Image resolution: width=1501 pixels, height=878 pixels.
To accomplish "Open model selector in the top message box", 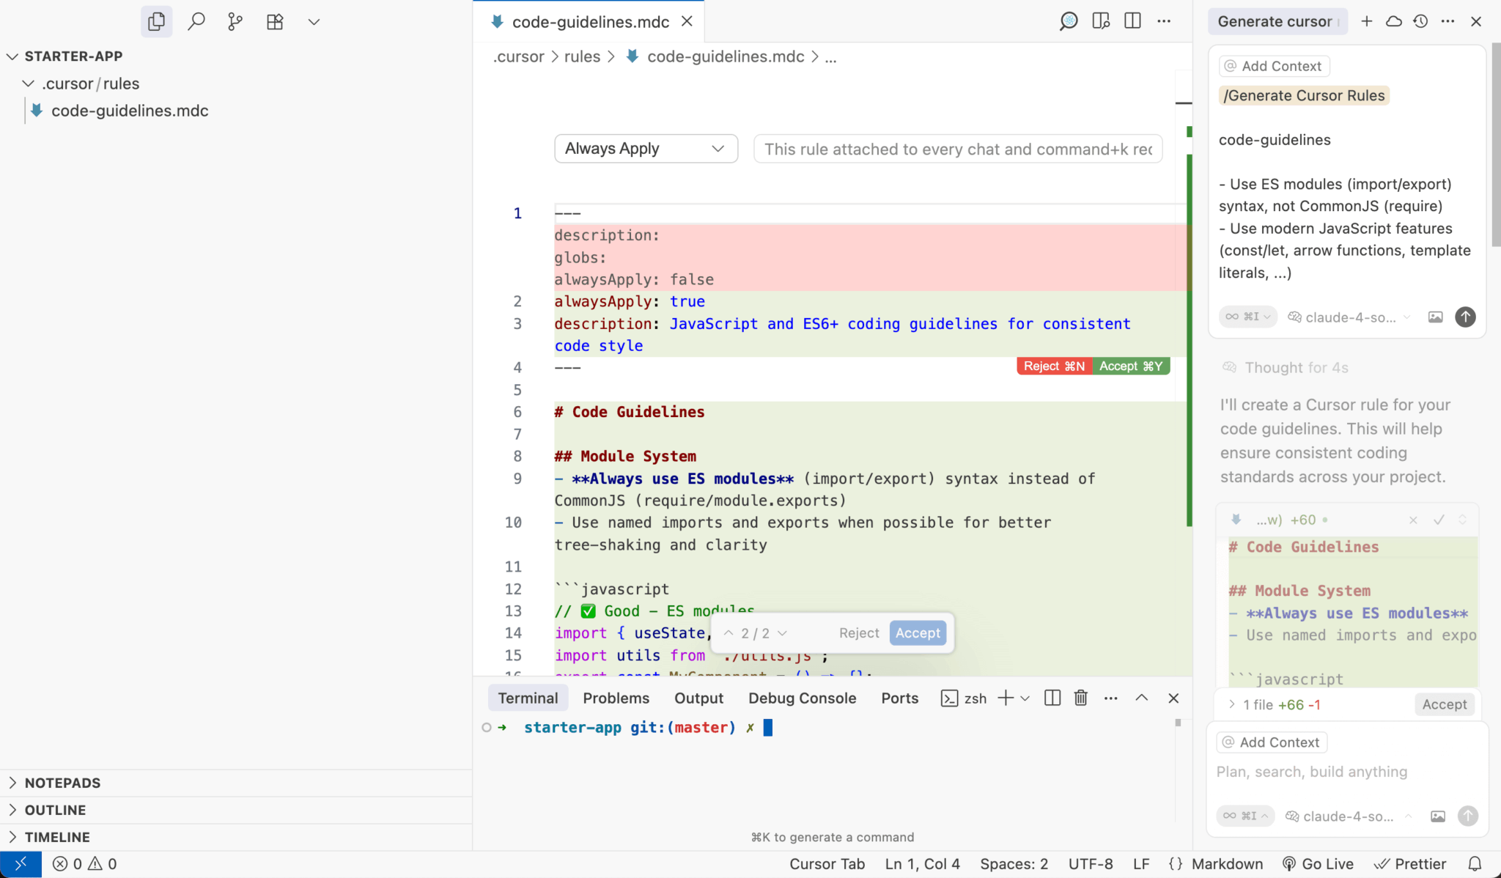I will pos(1349,317).
